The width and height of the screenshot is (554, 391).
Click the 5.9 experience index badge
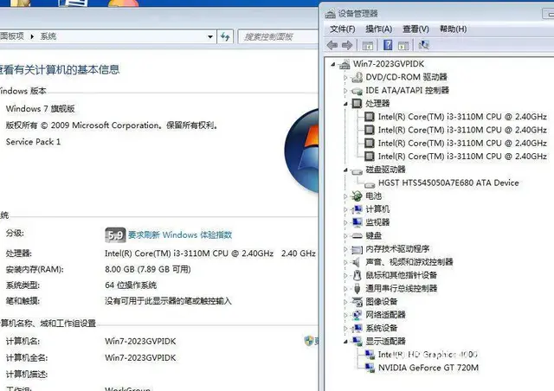[x=115, y=235]
